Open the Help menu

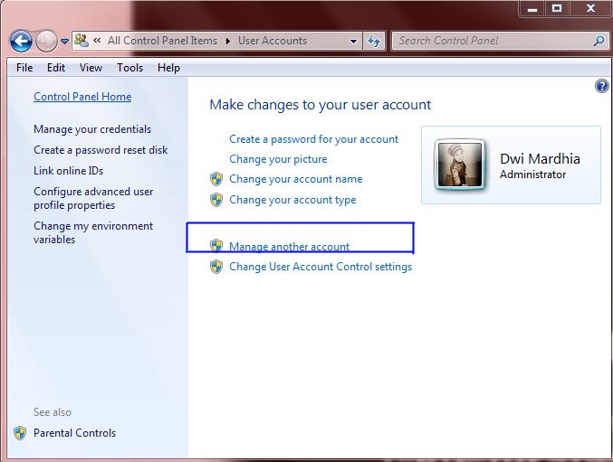tap(168, 68)
